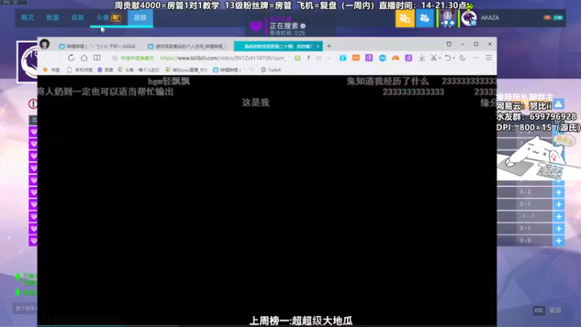The image size is (581, 327).
Task: Click the ESC 返回 back button
Action: 548,310
